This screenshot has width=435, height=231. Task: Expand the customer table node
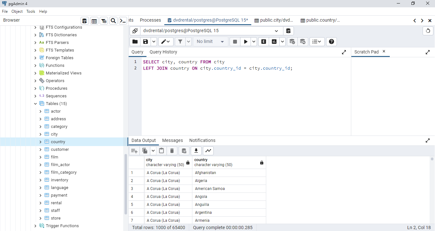pos(40,150)
